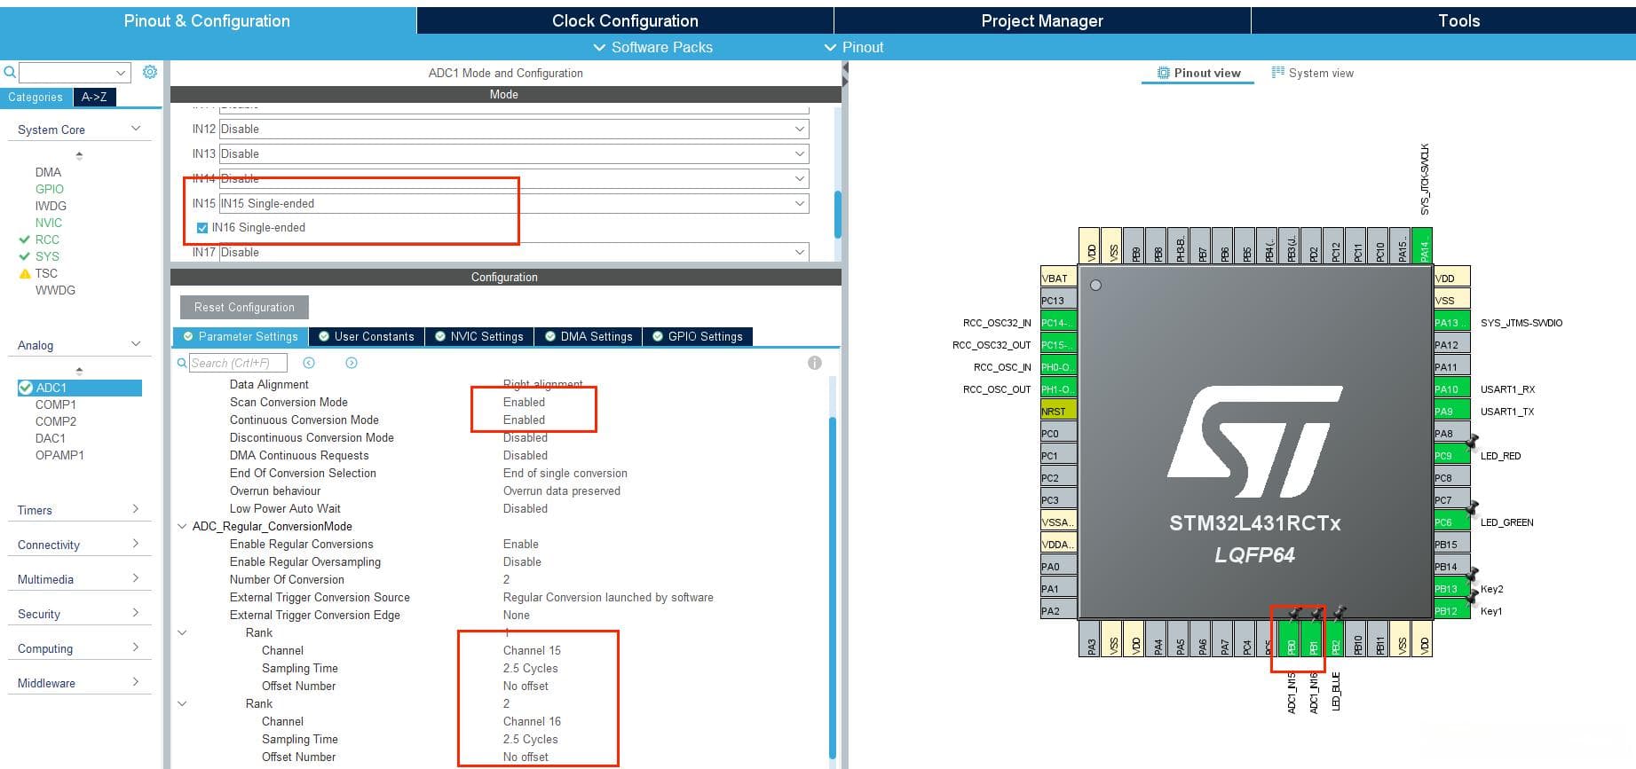The width and height of the screenshot is (1636, 769).
Task: Open the IN15 Single-ended dropdown
Action: [x=514, y=203]
